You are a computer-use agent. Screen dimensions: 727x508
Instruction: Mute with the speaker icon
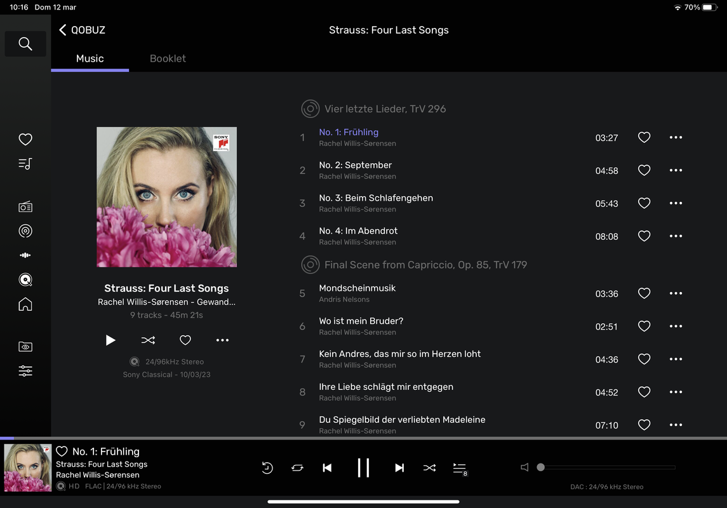525,467
